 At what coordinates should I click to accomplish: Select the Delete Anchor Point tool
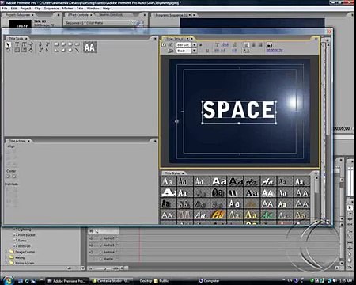point(47,44)
